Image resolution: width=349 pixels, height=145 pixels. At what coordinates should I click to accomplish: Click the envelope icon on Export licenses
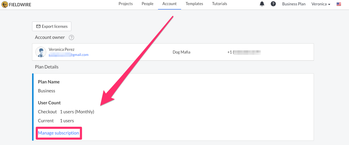click(38, 26)
